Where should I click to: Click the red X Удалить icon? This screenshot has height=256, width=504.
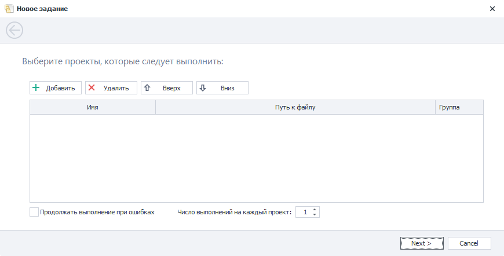pos(92,88)
